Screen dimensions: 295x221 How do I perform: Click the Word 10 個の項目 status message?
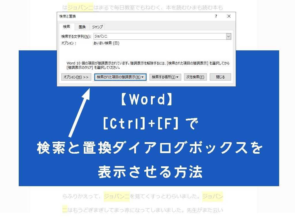click(148, 65)
